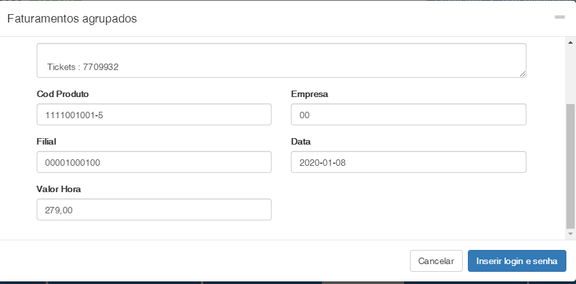
Task: Click the Cod Produto input field
Action: [154, 115]
